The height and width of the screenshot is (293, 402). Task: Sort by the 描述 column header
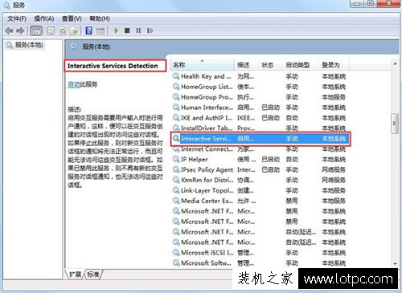point(247,65)
